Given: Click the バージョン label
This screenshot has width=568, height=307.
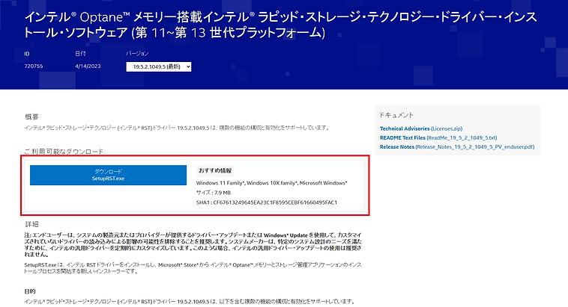Looking at the screenshot, I should click(x=137, y=54).
